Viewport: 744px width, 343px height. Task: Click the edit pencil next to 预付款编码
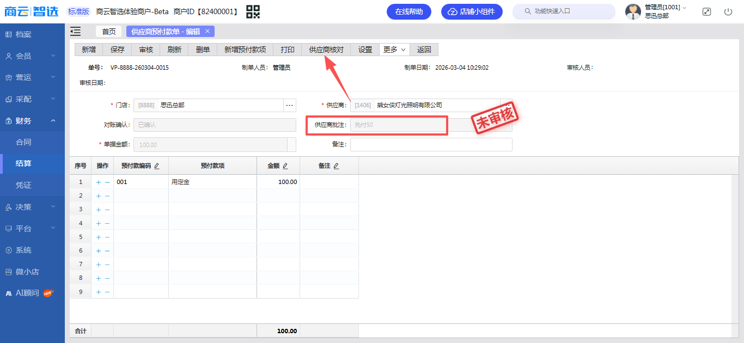click(x=157, y=166)
